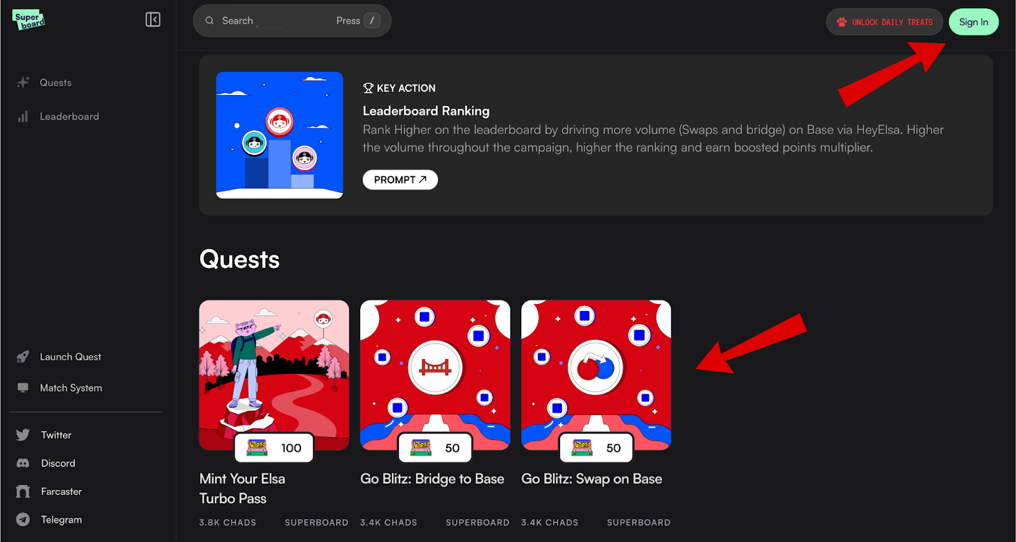Open the Go Blitz: Swap on Base thumbnail
This screenshot has height=542, width=1016.
(596, 375)
